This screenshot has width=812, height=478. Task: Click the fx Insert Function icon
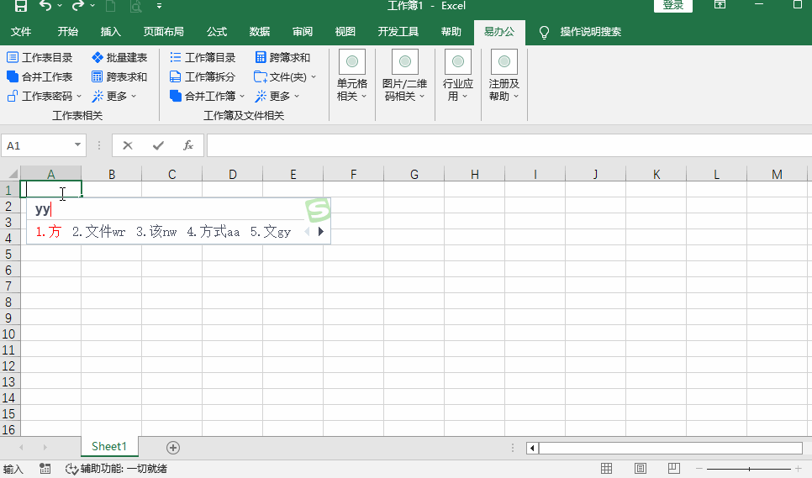188,145
